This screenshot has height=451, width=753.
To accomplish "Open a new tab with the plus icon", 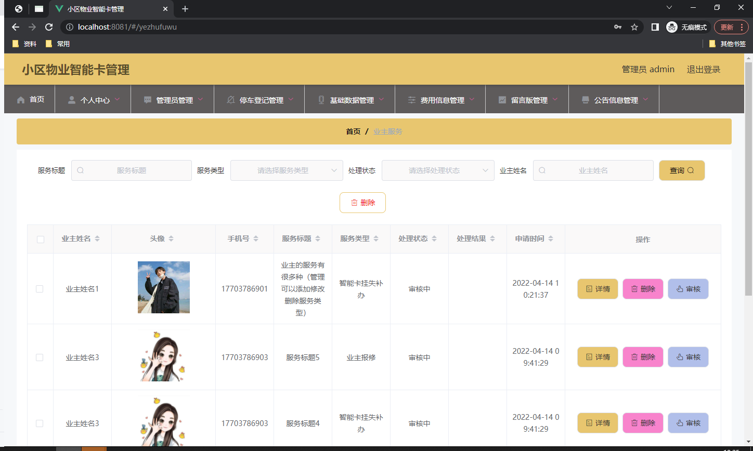I will point(185,9).
